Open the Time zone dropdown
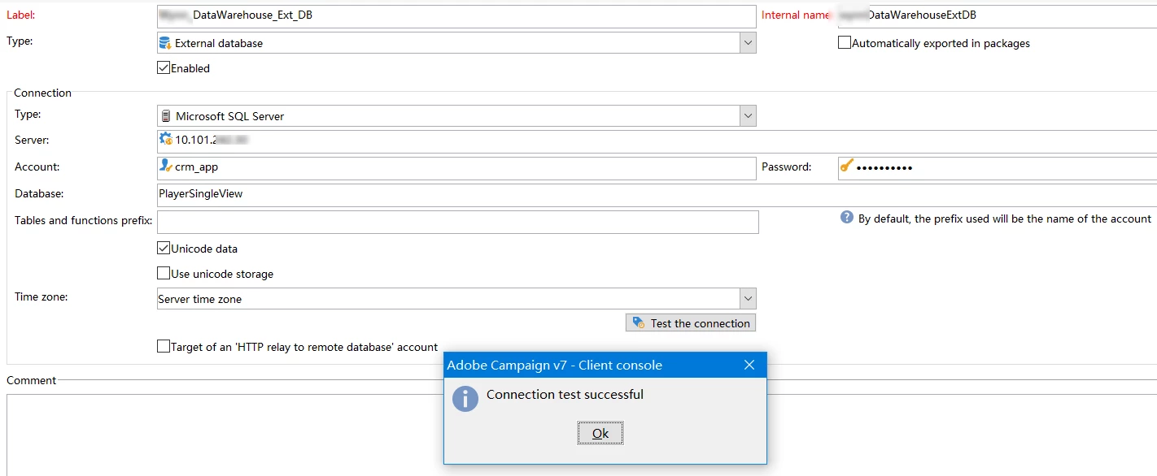This screenshot has height=476, width=1157. point(748,299)
